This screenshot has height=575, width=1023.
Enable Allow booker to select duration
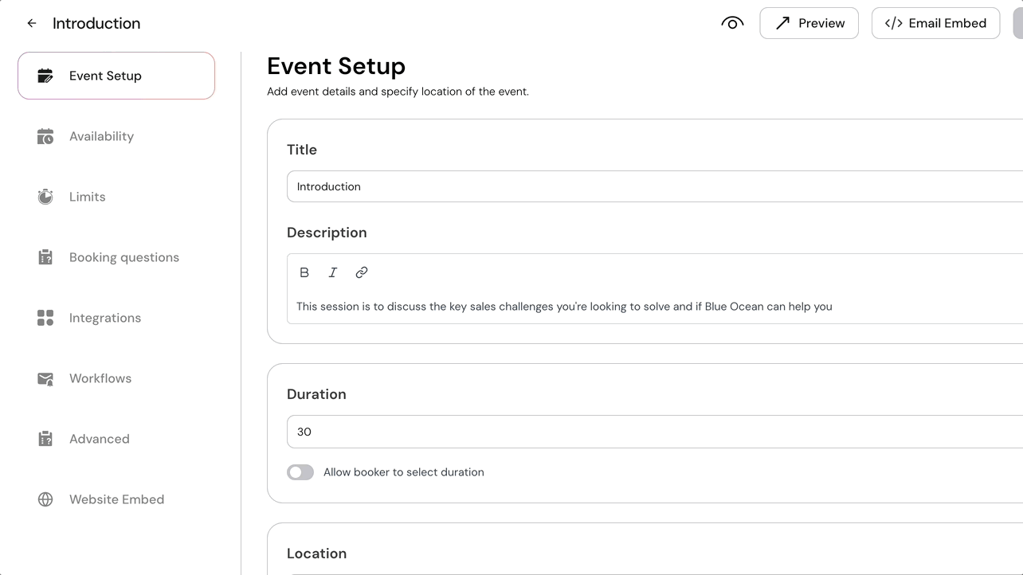tap(300, 471)
